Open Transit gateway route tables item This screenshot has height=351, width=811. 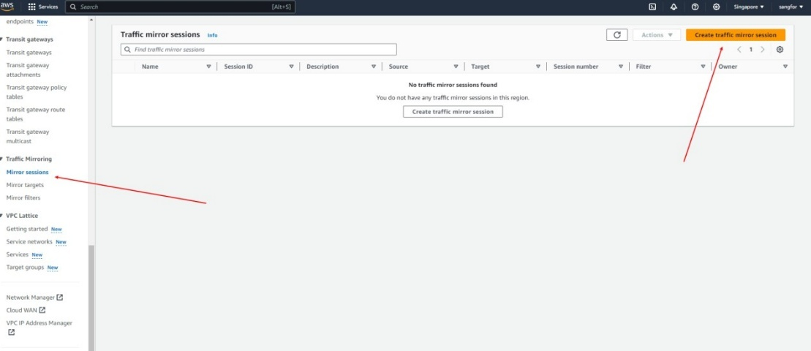36,114
